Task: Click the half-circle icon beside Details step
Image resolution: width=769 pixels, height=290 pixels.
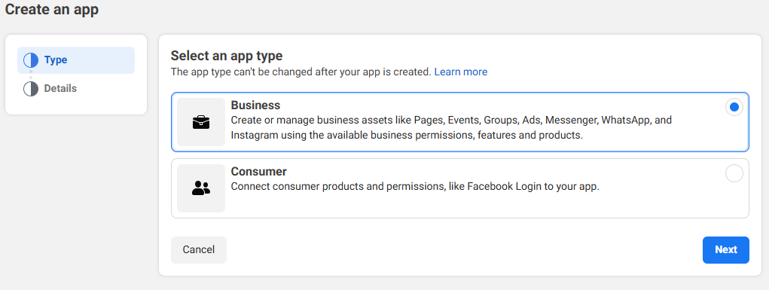Action: click(x=31, y=89)
